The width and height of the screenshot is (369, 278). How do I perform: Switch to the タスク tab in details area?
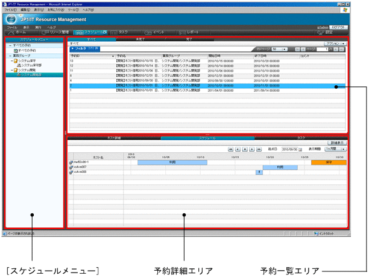(301, 138)
